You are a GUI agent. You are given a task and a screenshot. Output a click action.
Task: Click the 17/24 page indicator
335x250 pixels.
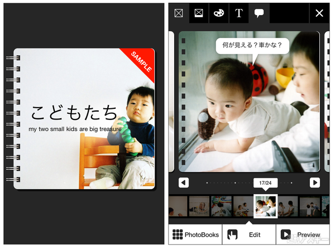(x=266, y=183)
